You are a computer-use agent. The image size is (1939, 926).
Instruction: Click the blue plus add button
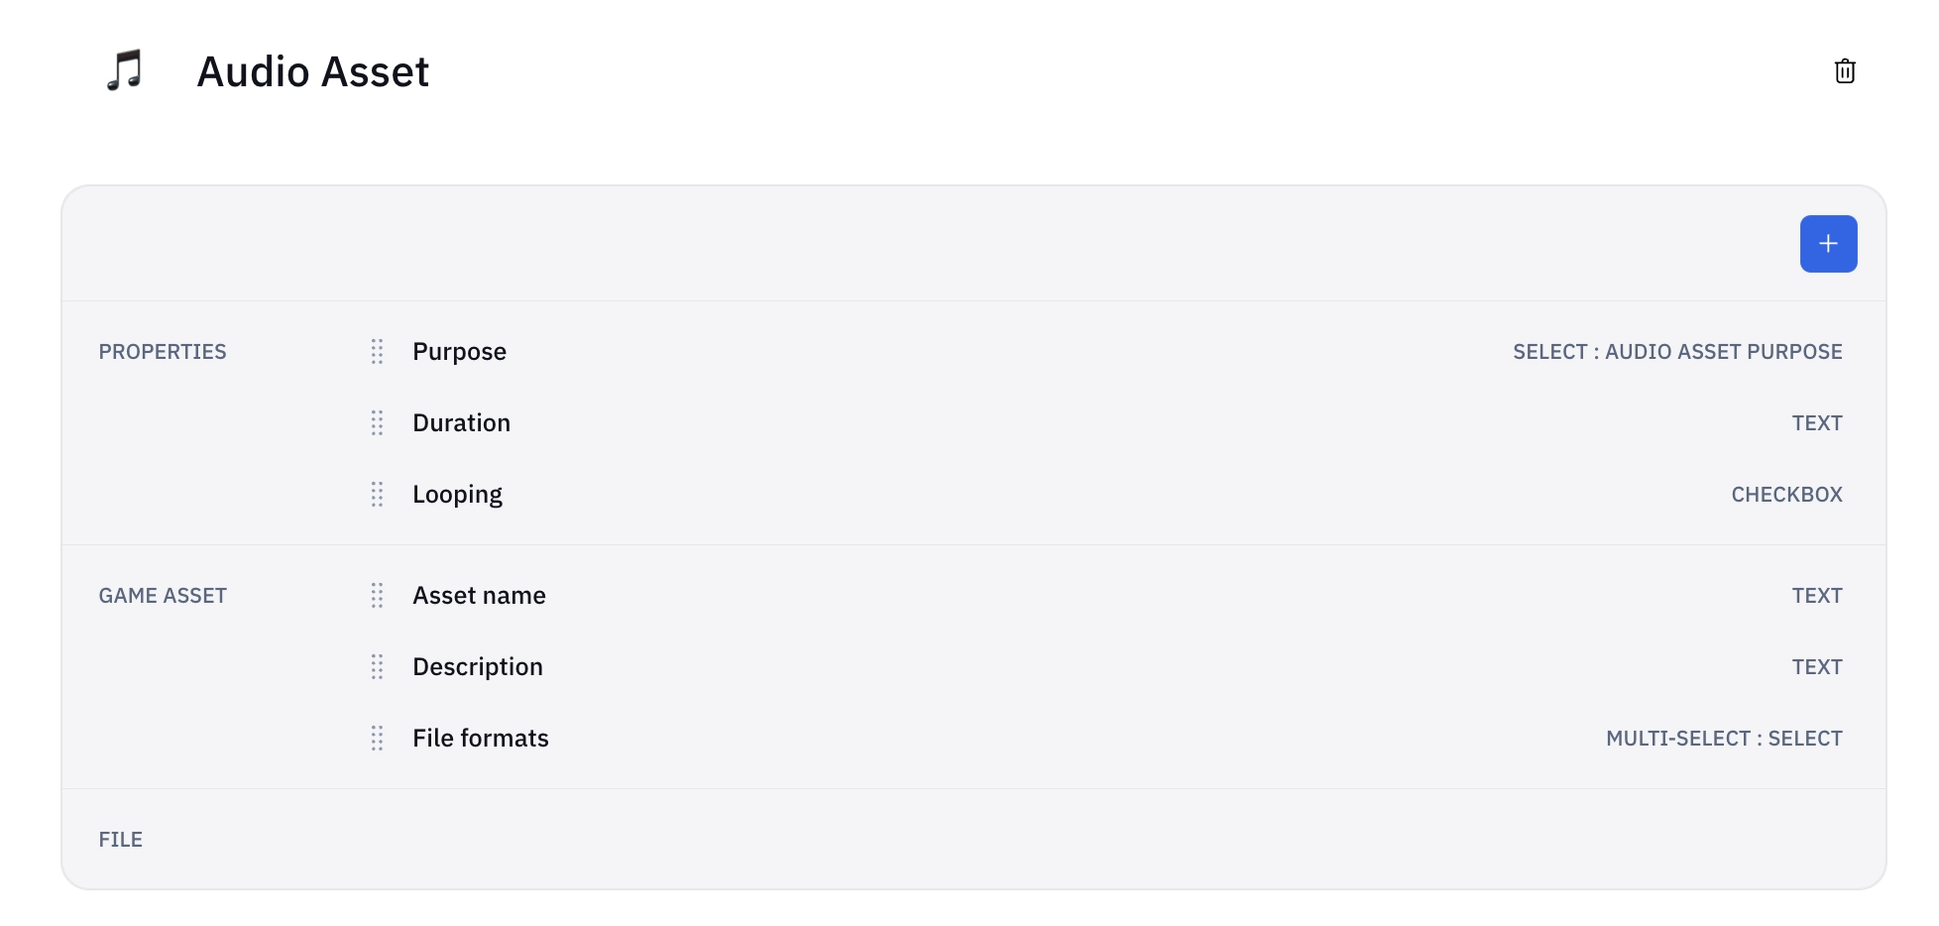pyautogui.click(x=1828, y=244)
